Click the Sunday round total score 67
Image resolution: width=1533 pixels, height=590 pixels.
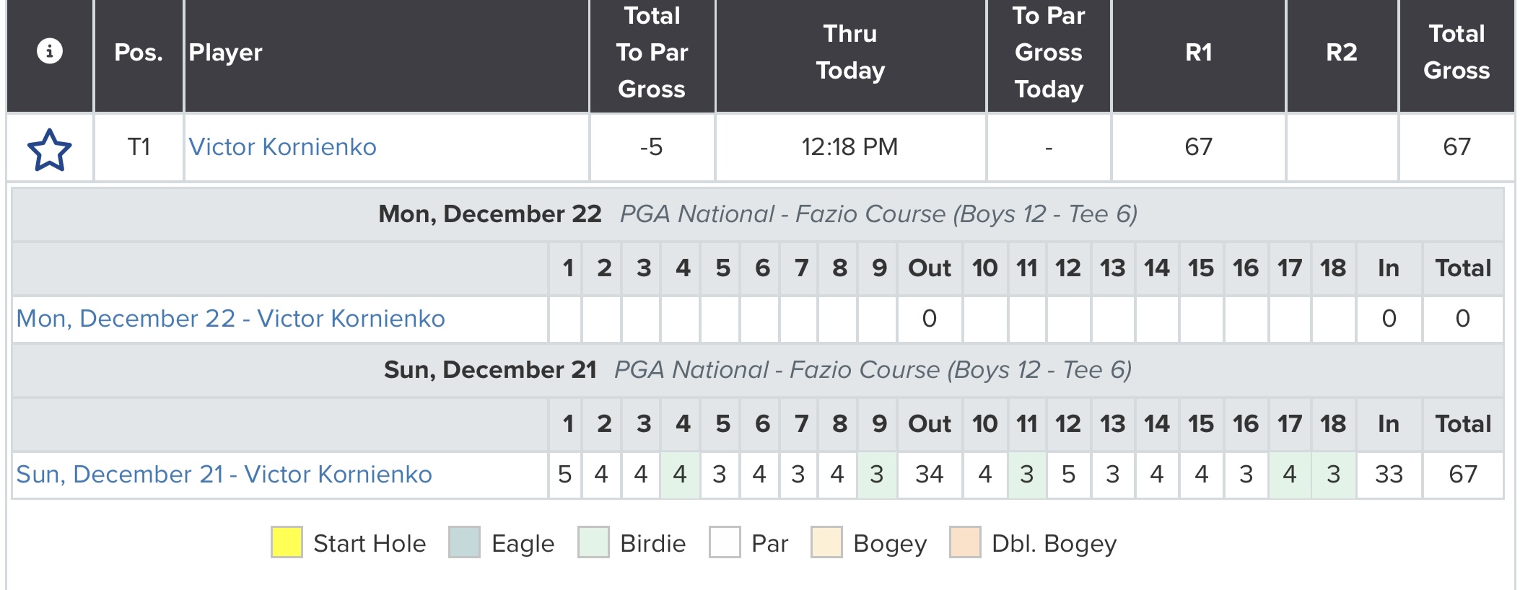(x=1463, y=474)
